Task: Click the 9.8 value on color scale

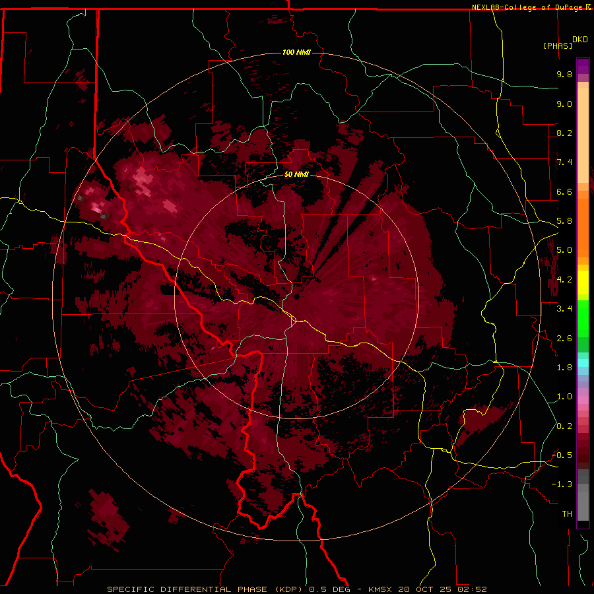Action: click(564, 74)
